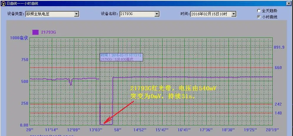Click the 19'25'' time axis label
The width and height of the screenshot is (293, 136).
click(250, 130)
